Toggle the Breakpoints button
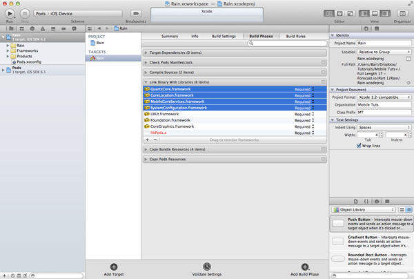Viewport: 414px width, 279px height. [136, 13]
